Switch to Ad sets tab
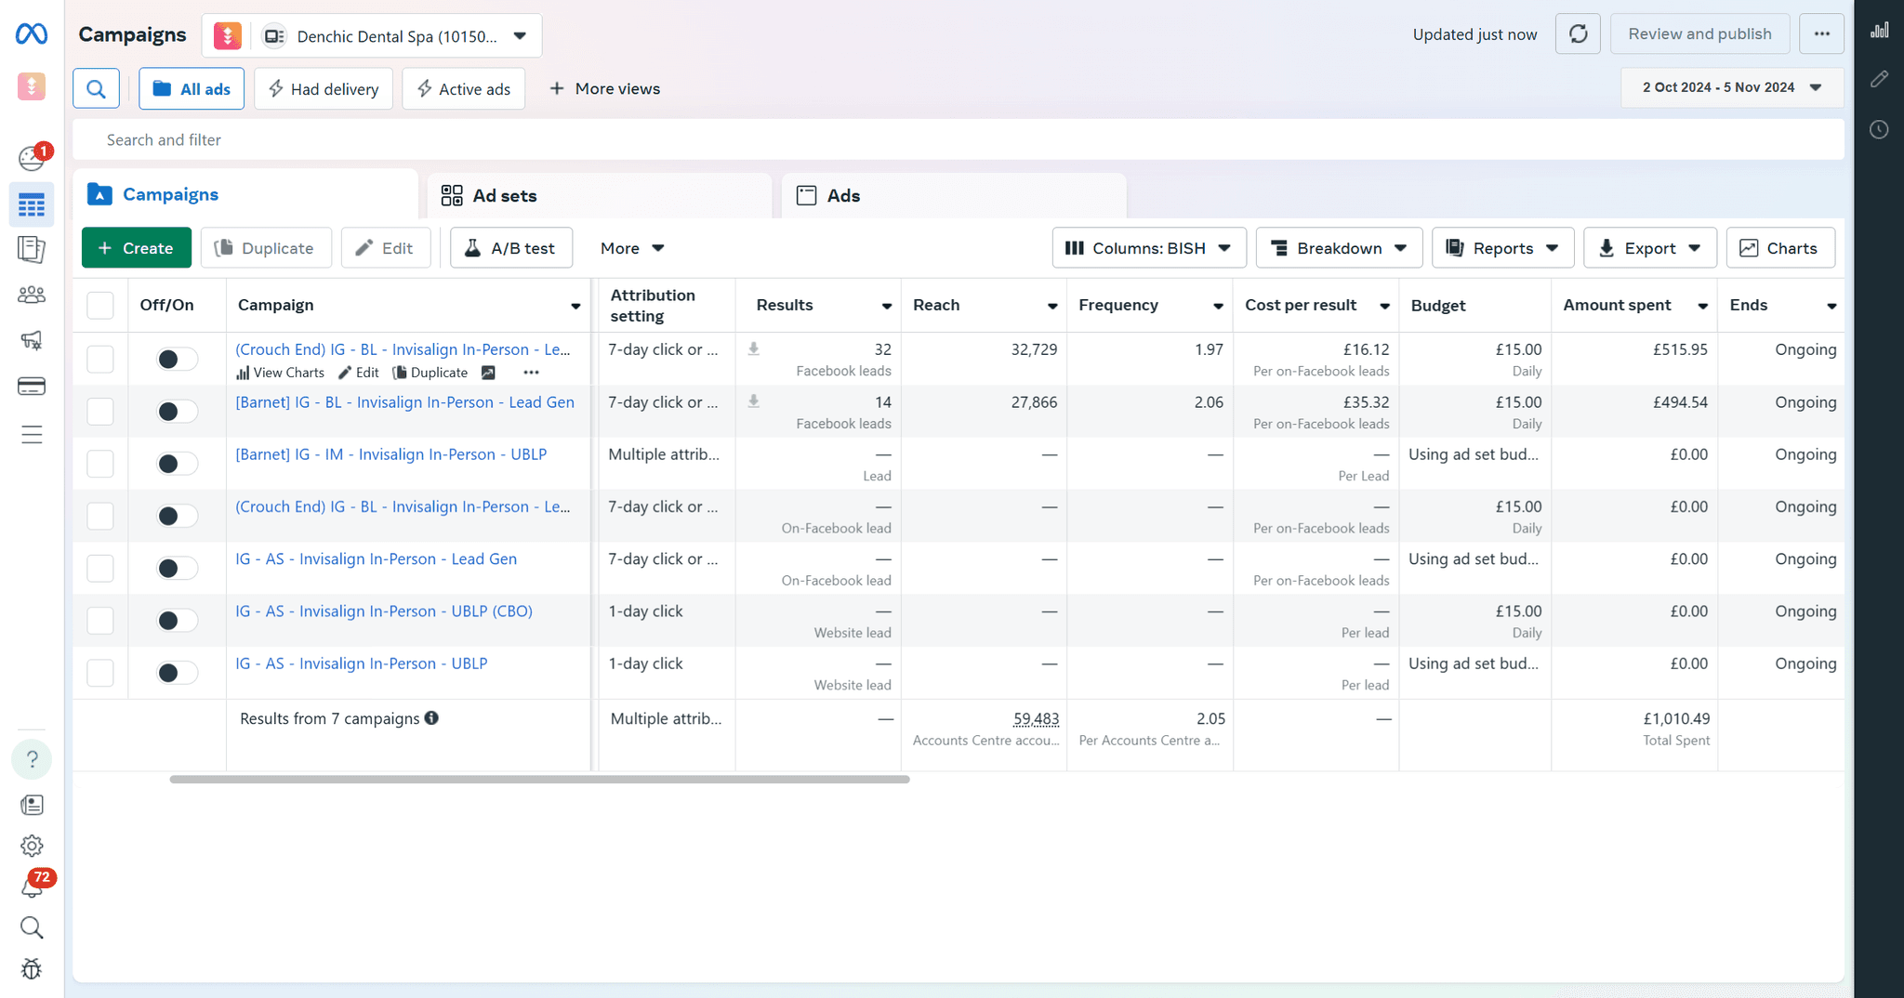Screen dimensions: 1904x998 tap(600, 195)
